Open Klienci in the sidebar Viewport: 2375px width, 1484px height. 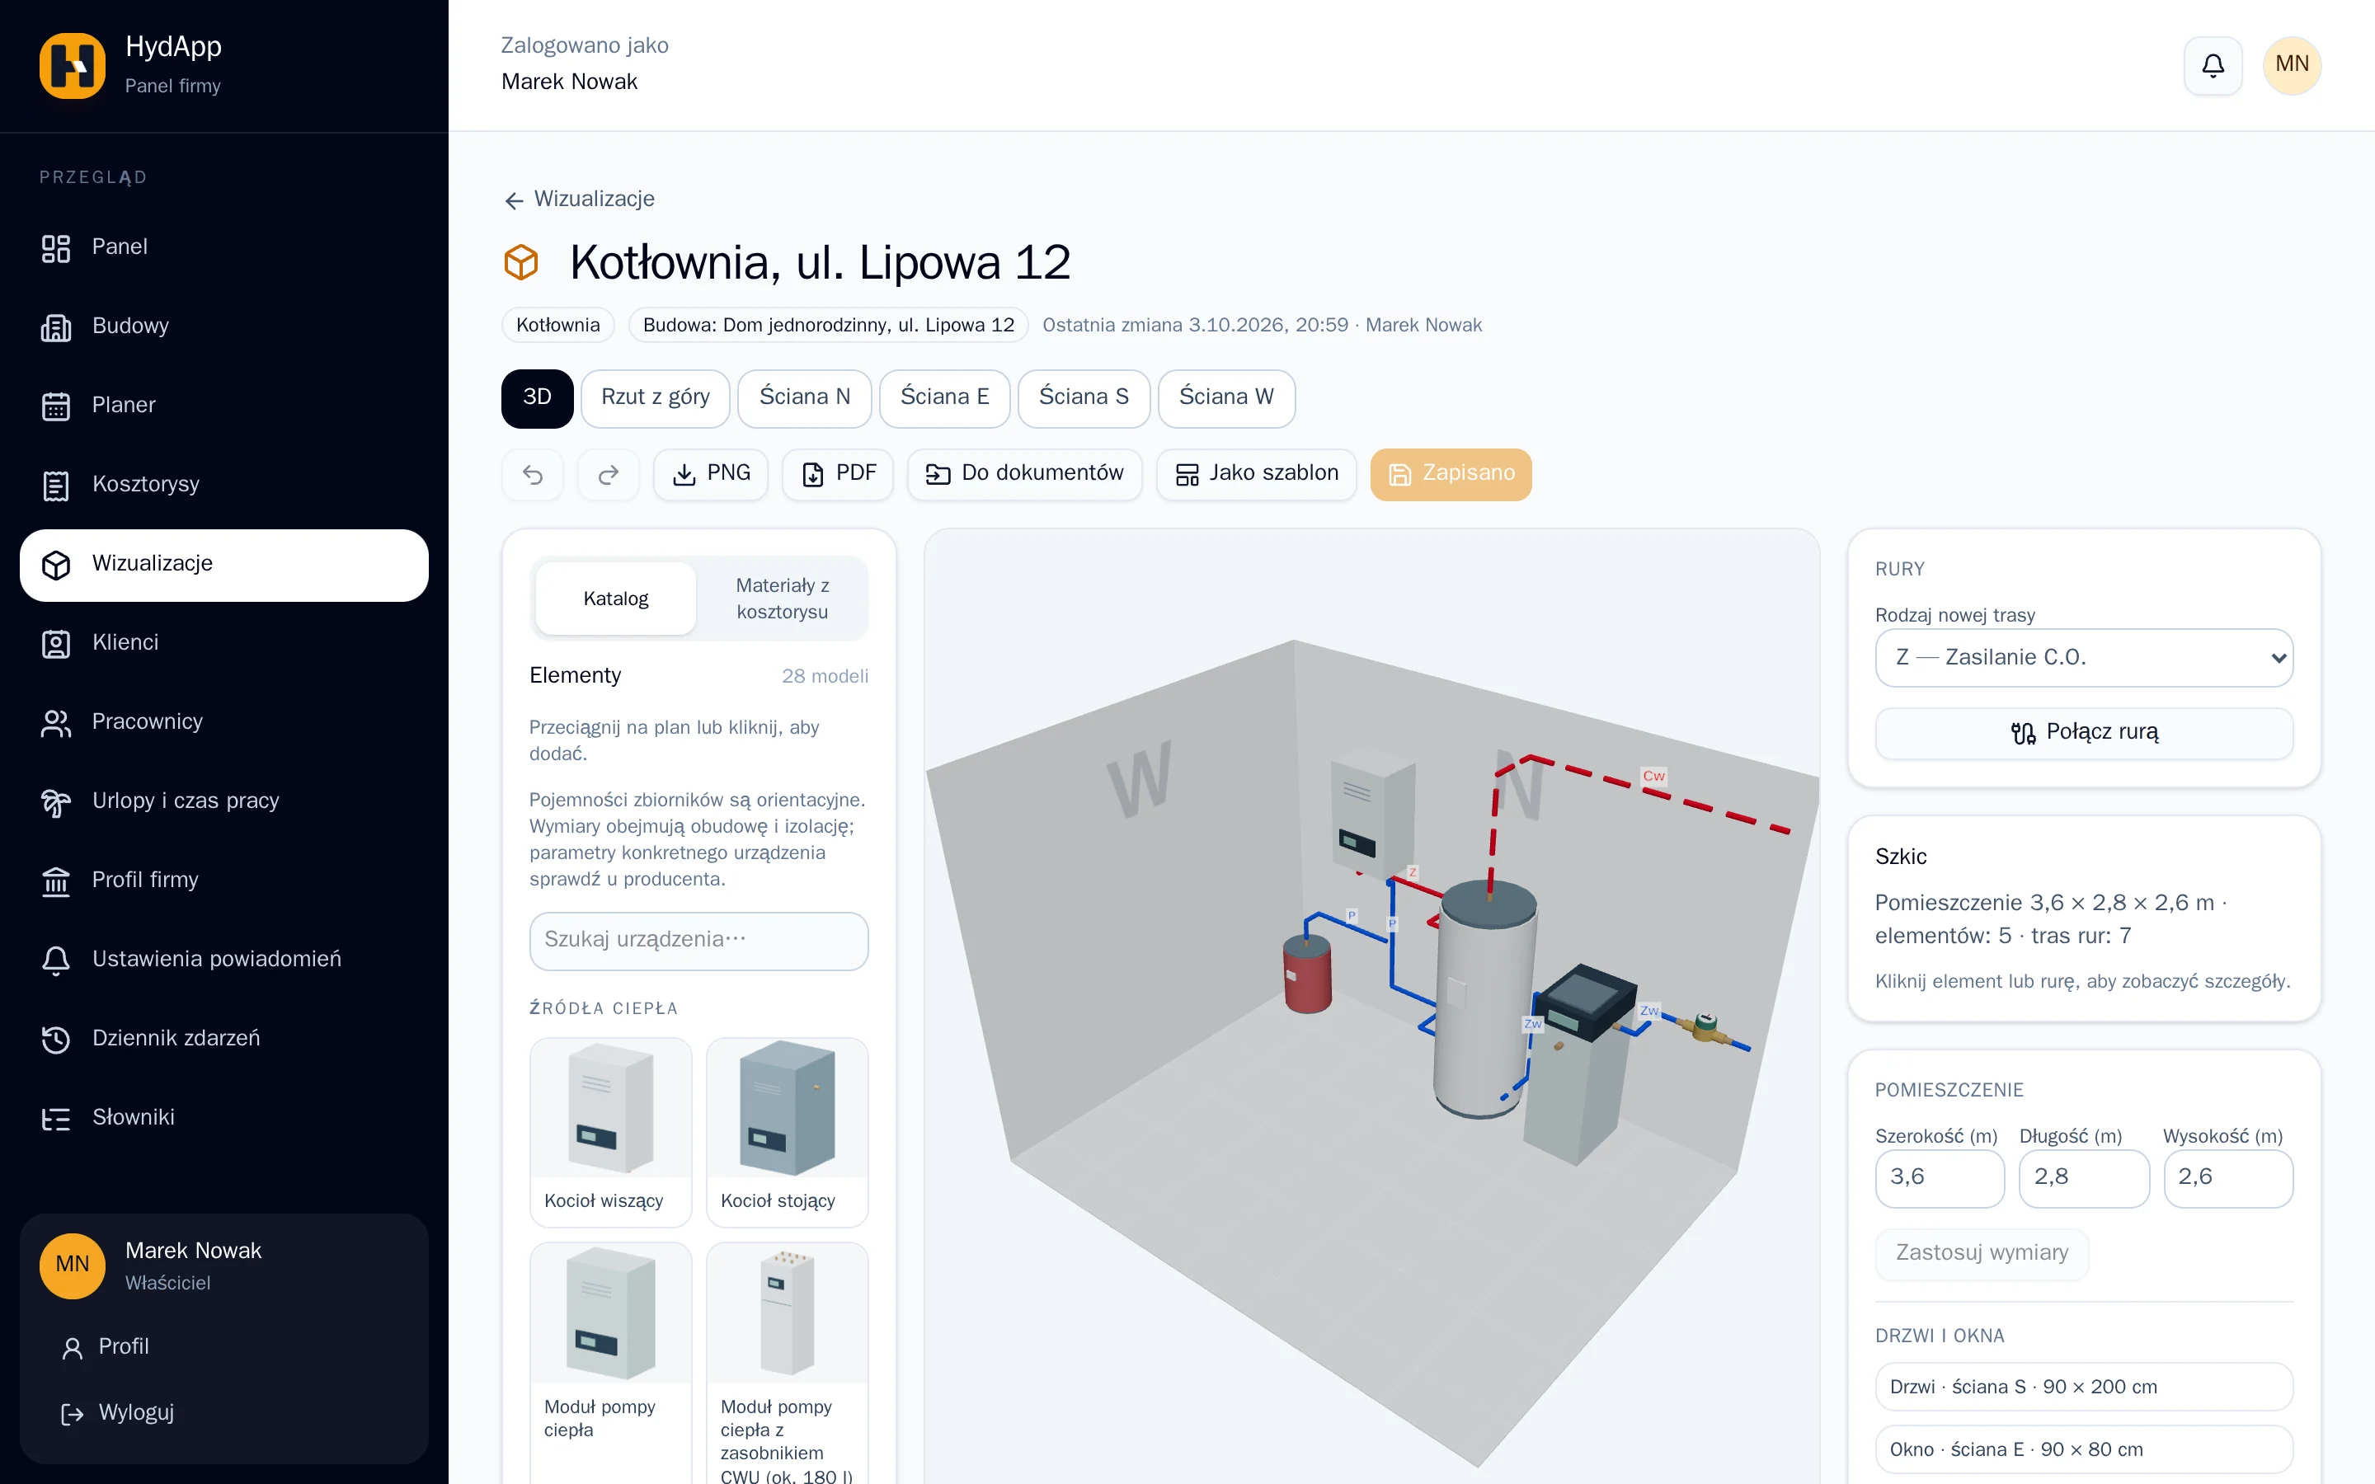(x=223, y=643)
